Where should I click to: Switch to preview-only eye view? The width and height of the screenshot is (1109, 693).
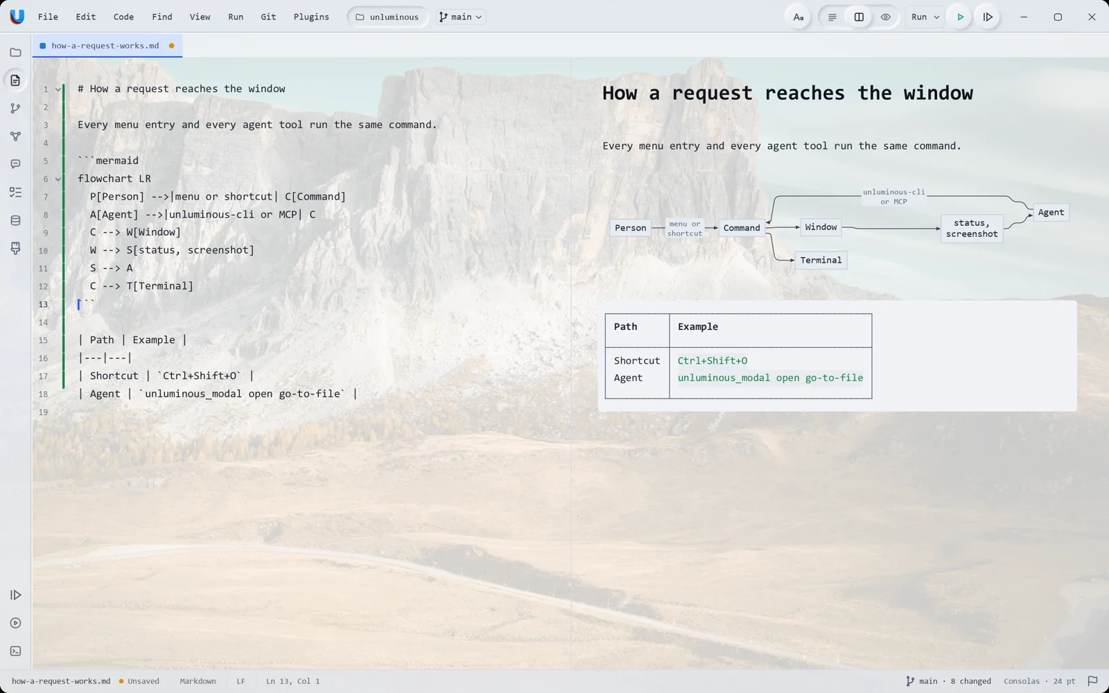click(x=885, y=17)
